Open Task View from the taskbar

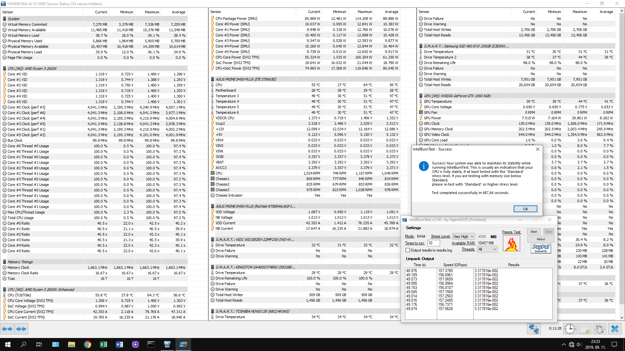pos(39,344)
